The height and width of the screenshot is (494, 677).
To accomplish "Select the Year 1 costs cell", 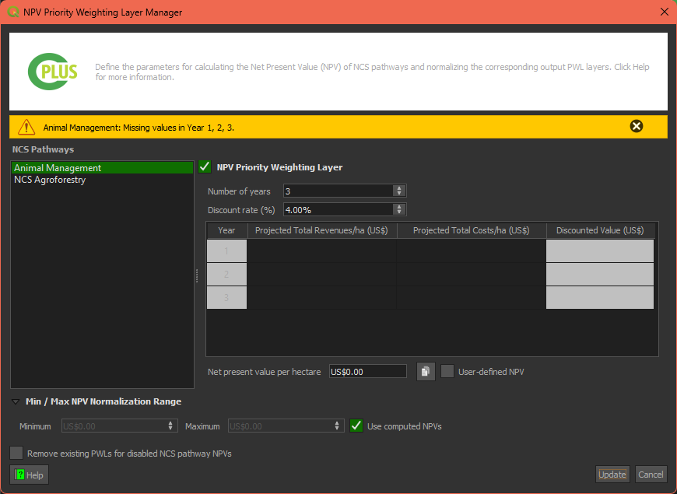I will coord(471,251).
